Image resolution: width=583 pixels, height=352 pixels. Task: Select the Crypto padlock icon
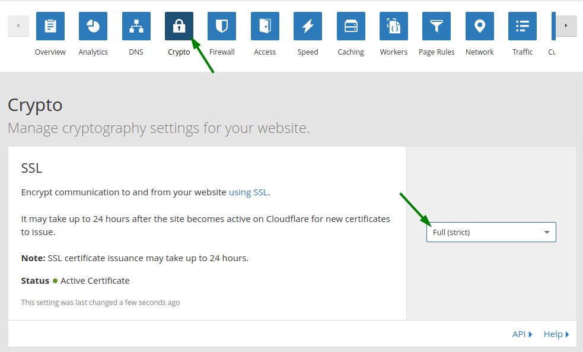179,26
